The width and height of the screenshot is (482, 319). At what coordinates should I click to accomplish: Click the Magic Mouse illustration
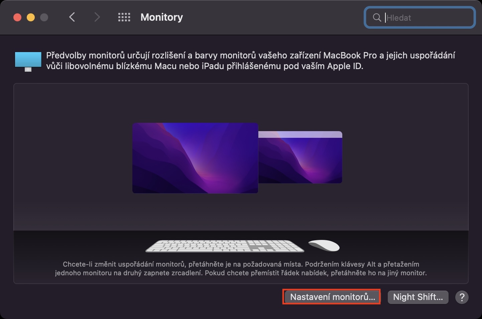coord(324,245)
